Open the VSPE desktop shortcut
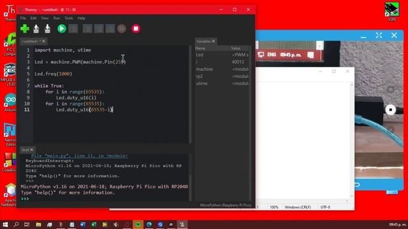The width and height of the screenshot is (408, 229). (392, 11)
